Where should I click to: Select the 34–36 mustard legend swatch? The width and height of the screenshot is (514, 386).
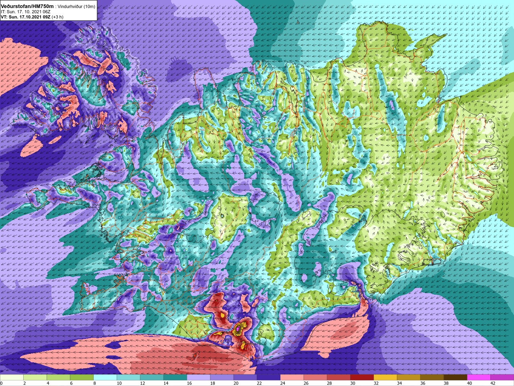click(408, 378)
